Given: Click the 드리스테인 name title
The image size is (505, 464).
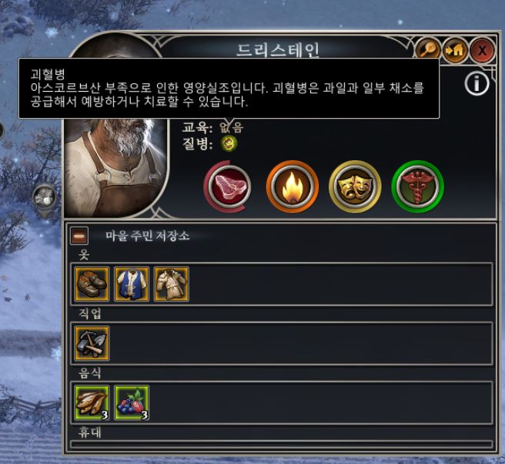Looking at the screenshot, I should (278, 50).
